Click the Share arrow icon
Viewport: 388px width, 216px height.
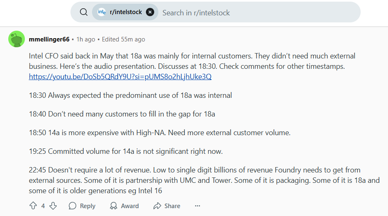(157, 206)
